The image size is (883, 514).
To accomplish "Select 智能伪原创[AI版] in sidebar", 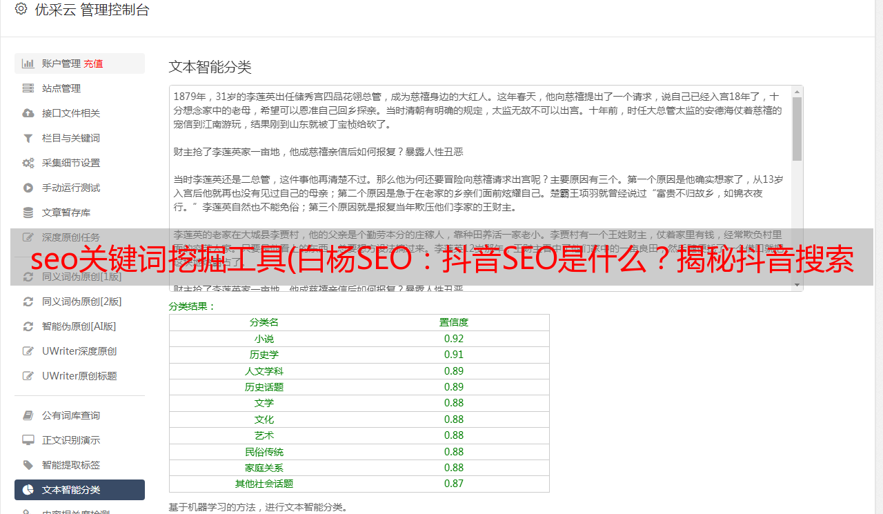I will coord(79,326).
